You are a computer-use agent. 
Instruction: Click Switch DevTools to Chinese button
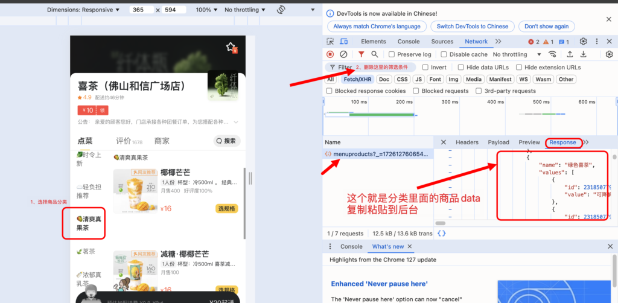[x=472, y=27]
